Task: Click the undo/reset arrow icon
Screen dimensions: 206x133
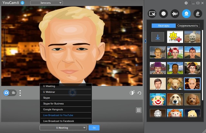Action: pos(139,93)
